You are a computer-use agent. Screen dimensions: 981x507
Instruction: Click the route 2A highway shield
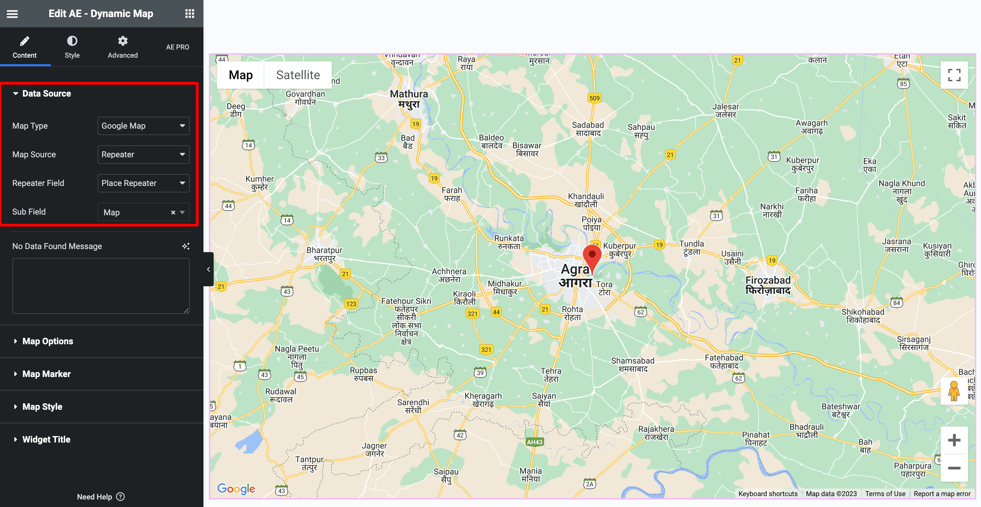tap(589, 484)
